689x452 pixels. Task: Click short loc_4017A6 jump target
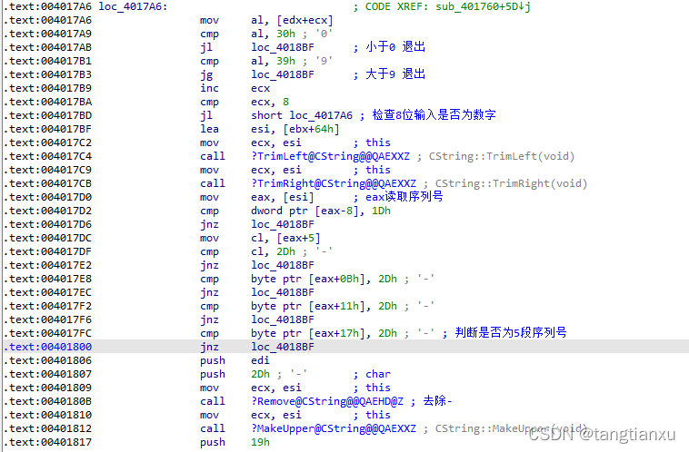coord(302,115)
